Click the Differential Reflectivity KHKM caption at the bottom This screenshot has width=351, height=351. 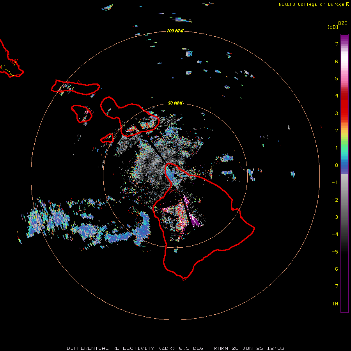175,348
